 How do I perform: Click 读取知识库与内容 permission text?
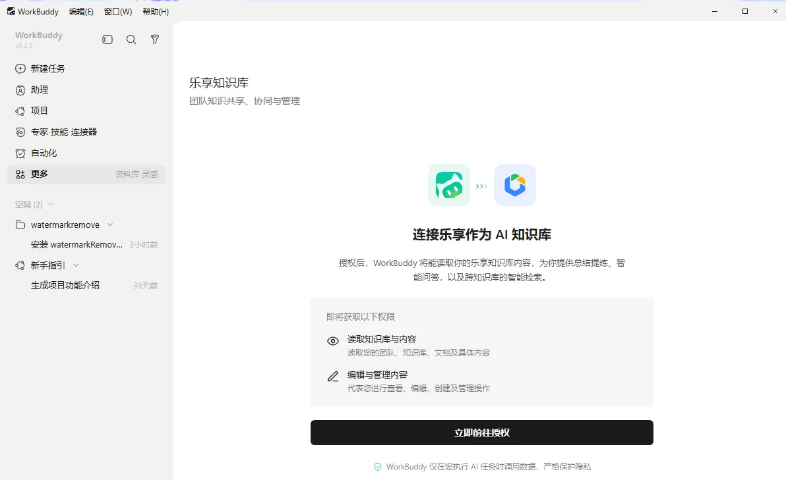click(x=382, y=339)
